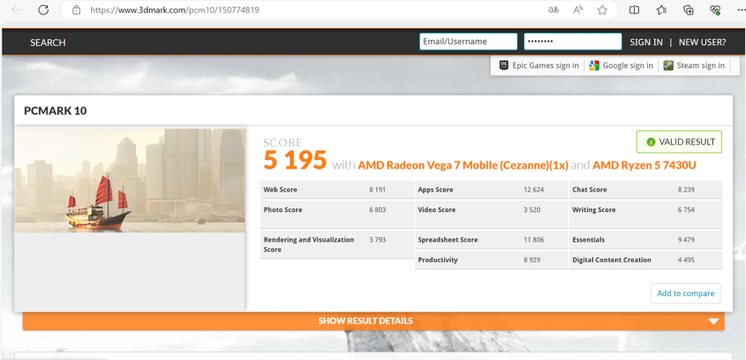Click the overall score 5 195
The width and height of the screenshot is (746, 360).
pyautogui.click(x=295, y=160)
